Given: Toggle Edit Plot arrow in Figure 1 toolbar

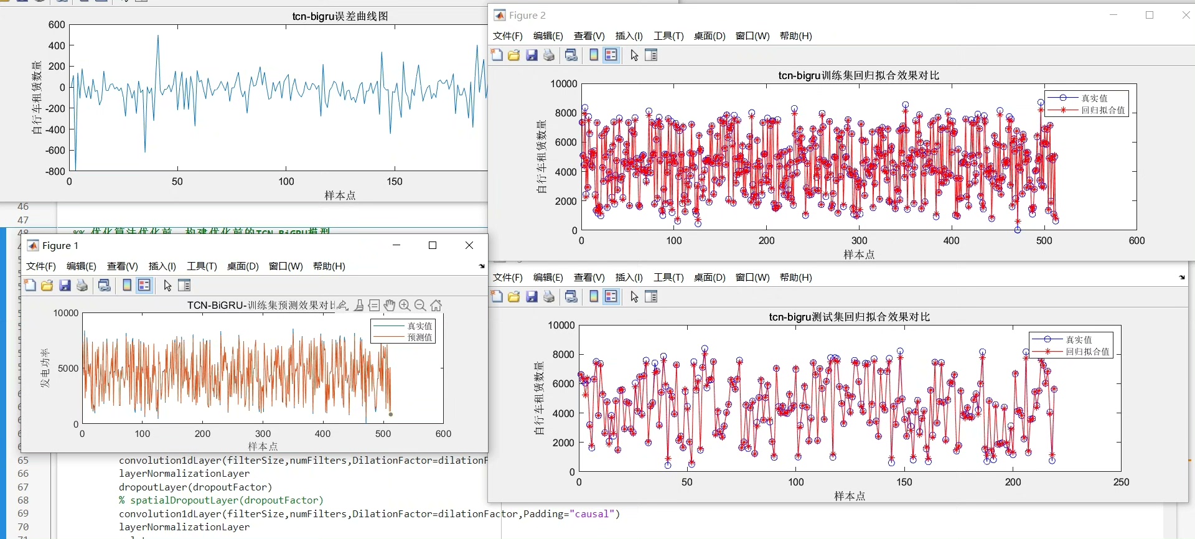Looking at the screenshot, I should pos(167,285).
